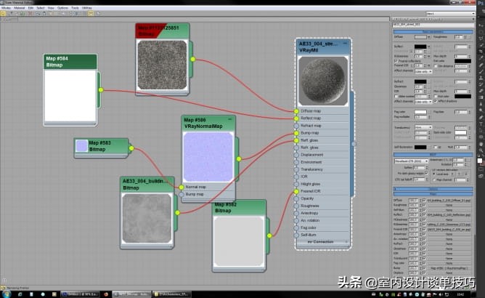The height and width of the screenshot is (298, 485).
Task: Open the Material menu
Action: point(19,7)
